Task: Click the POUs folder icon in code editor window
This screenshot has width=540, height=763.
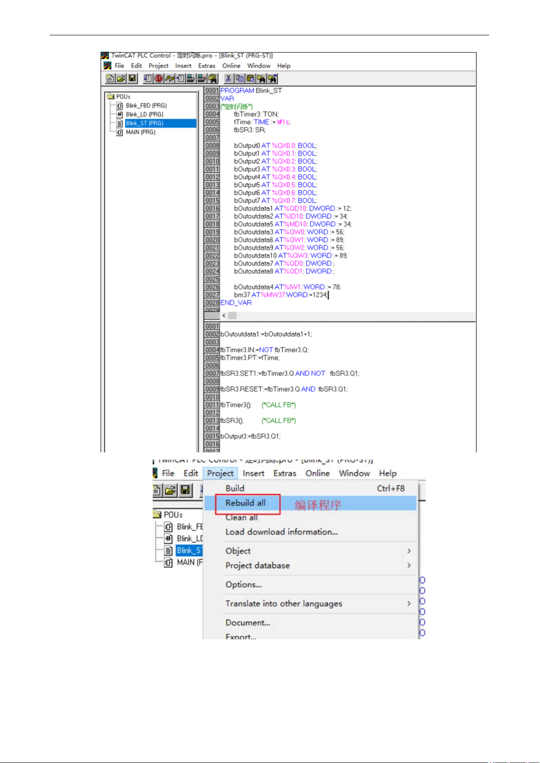Action: coord(111,96)
